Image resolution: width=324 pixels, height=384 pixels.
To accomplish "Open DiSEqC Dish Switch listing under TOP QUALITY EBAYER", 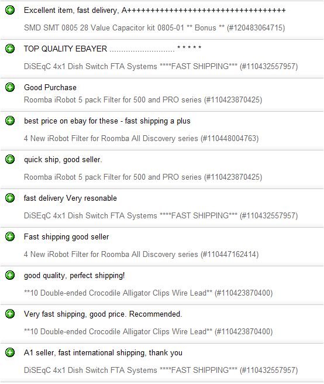I will click(161, 66).
